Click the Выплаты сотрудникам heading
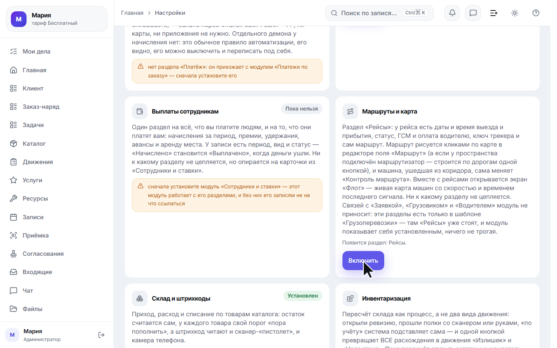557x348 pixels. coord(185,111)
